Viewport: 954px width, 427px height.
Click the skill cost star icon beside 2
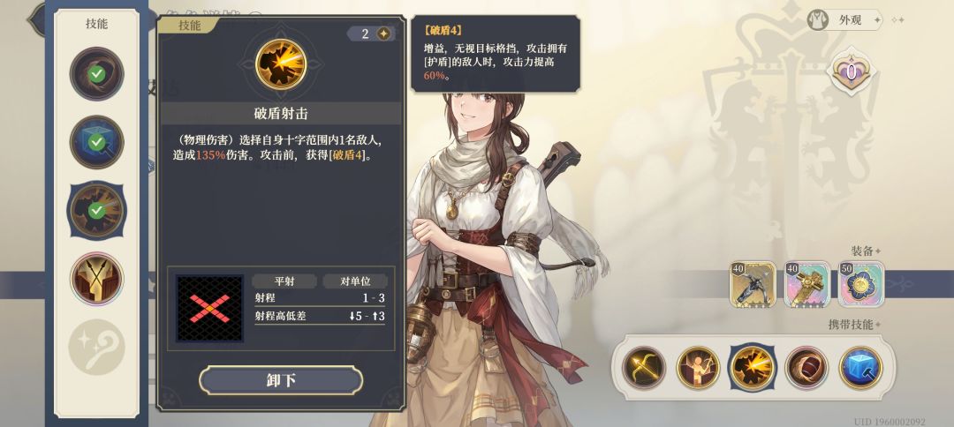pos(383,34)
